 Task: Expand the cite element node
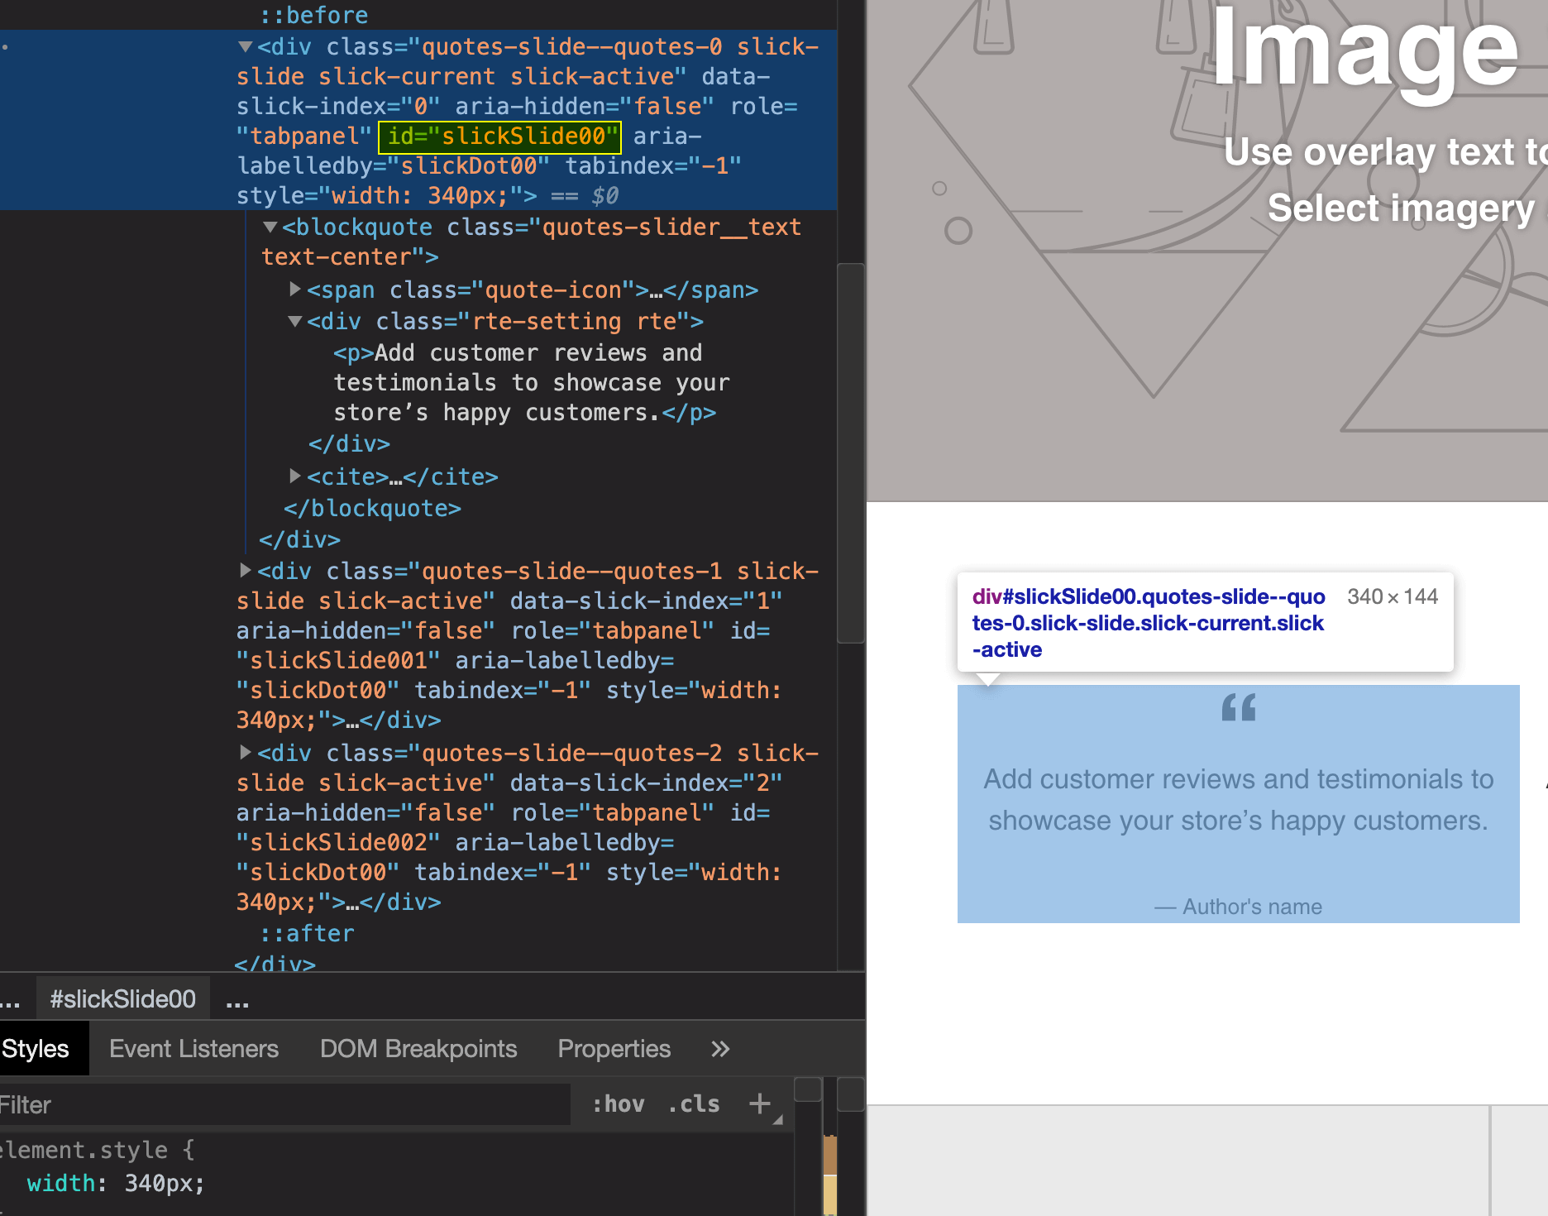tap(295, 476)
